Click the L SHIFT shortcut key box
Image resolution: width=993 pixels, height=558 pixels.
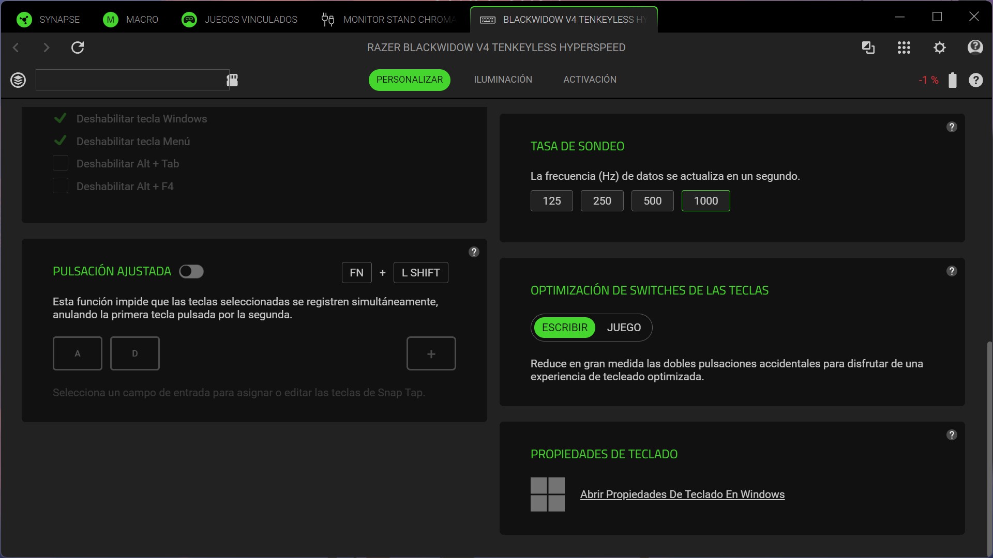click(x=421, y=273)
